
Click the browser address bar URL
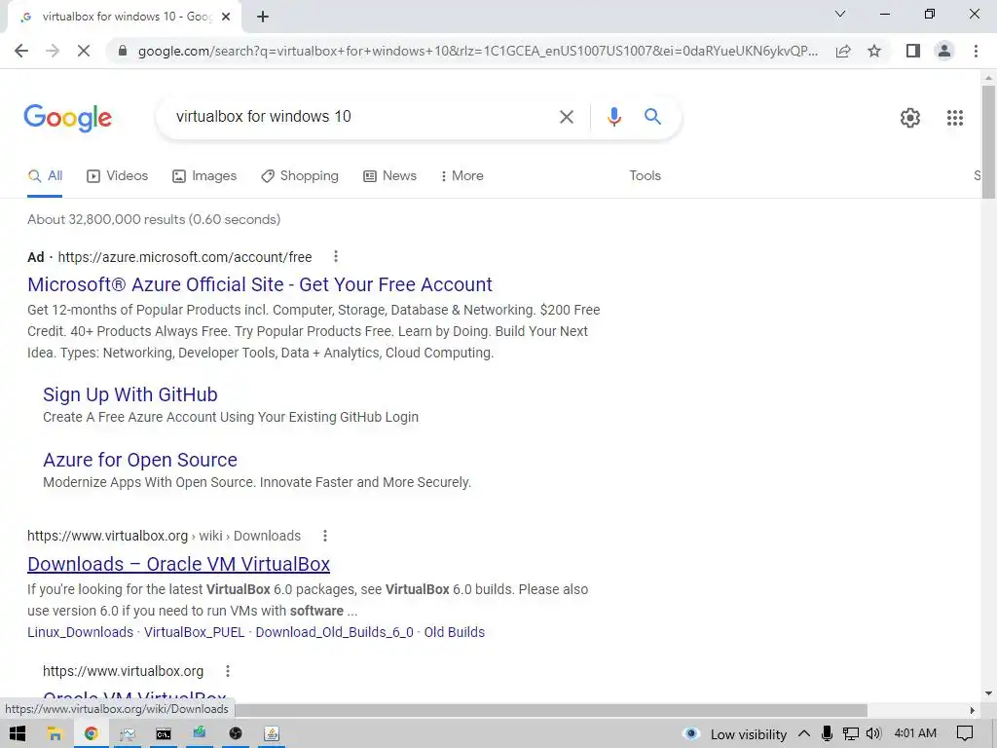point(477,51)
